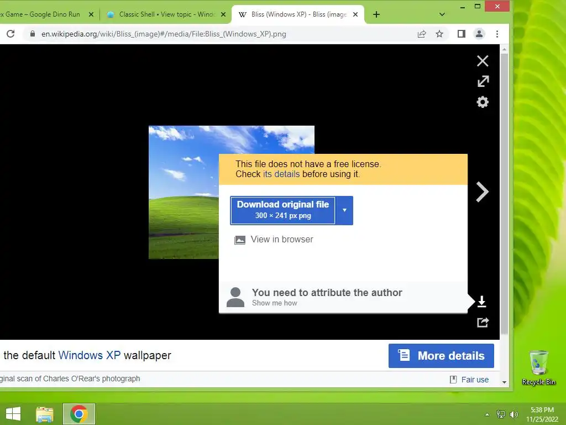Click View in browser link
Image resolution: width=566 pixels, height=425 pixels.
coord(282,239)
